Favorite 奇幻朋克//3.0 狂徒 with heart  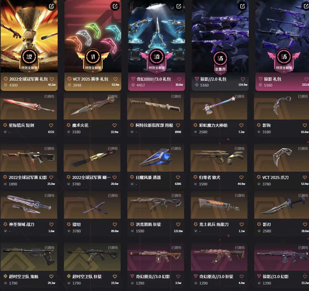tap(241, 276)
